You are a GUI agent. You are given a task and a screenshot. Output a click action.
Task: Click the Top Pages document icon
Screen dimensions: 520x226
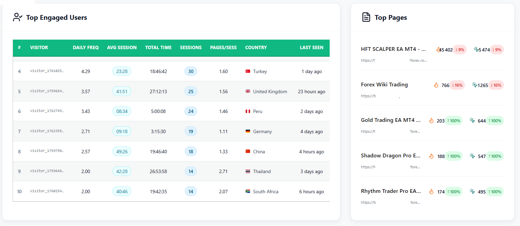click(366, 17)
